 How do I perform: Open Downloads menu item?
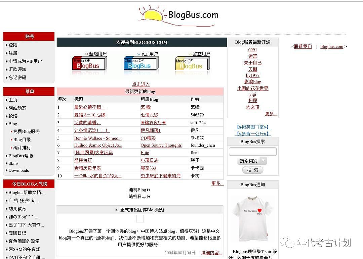click(x=19, y=170)
